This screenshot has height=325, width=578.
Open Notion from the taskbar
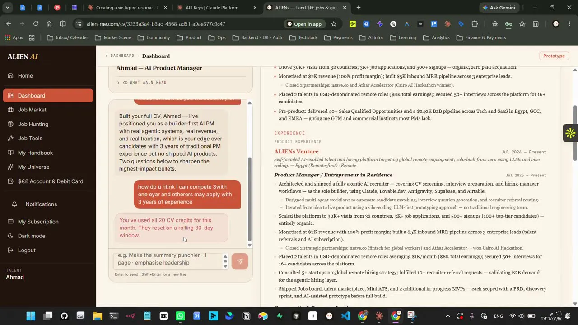pos(247,316)
